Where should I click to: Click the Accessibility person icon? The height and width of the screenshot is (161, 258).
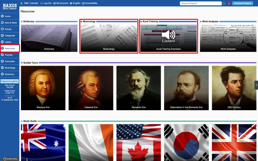83,3
